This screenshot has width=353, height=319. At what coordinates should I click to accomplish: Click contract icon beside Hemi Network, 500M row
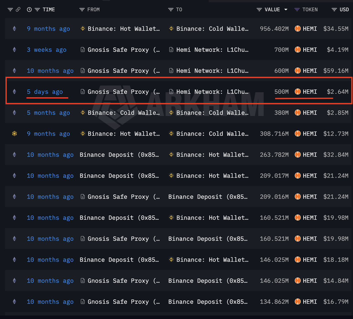[171, 92]
